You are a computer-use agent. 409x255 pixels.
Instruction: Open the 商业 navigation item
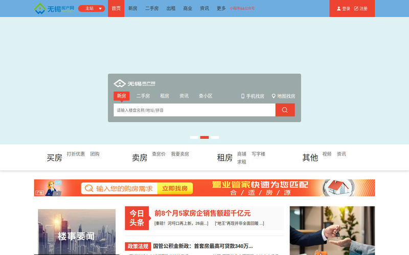(x=188, y=9)
